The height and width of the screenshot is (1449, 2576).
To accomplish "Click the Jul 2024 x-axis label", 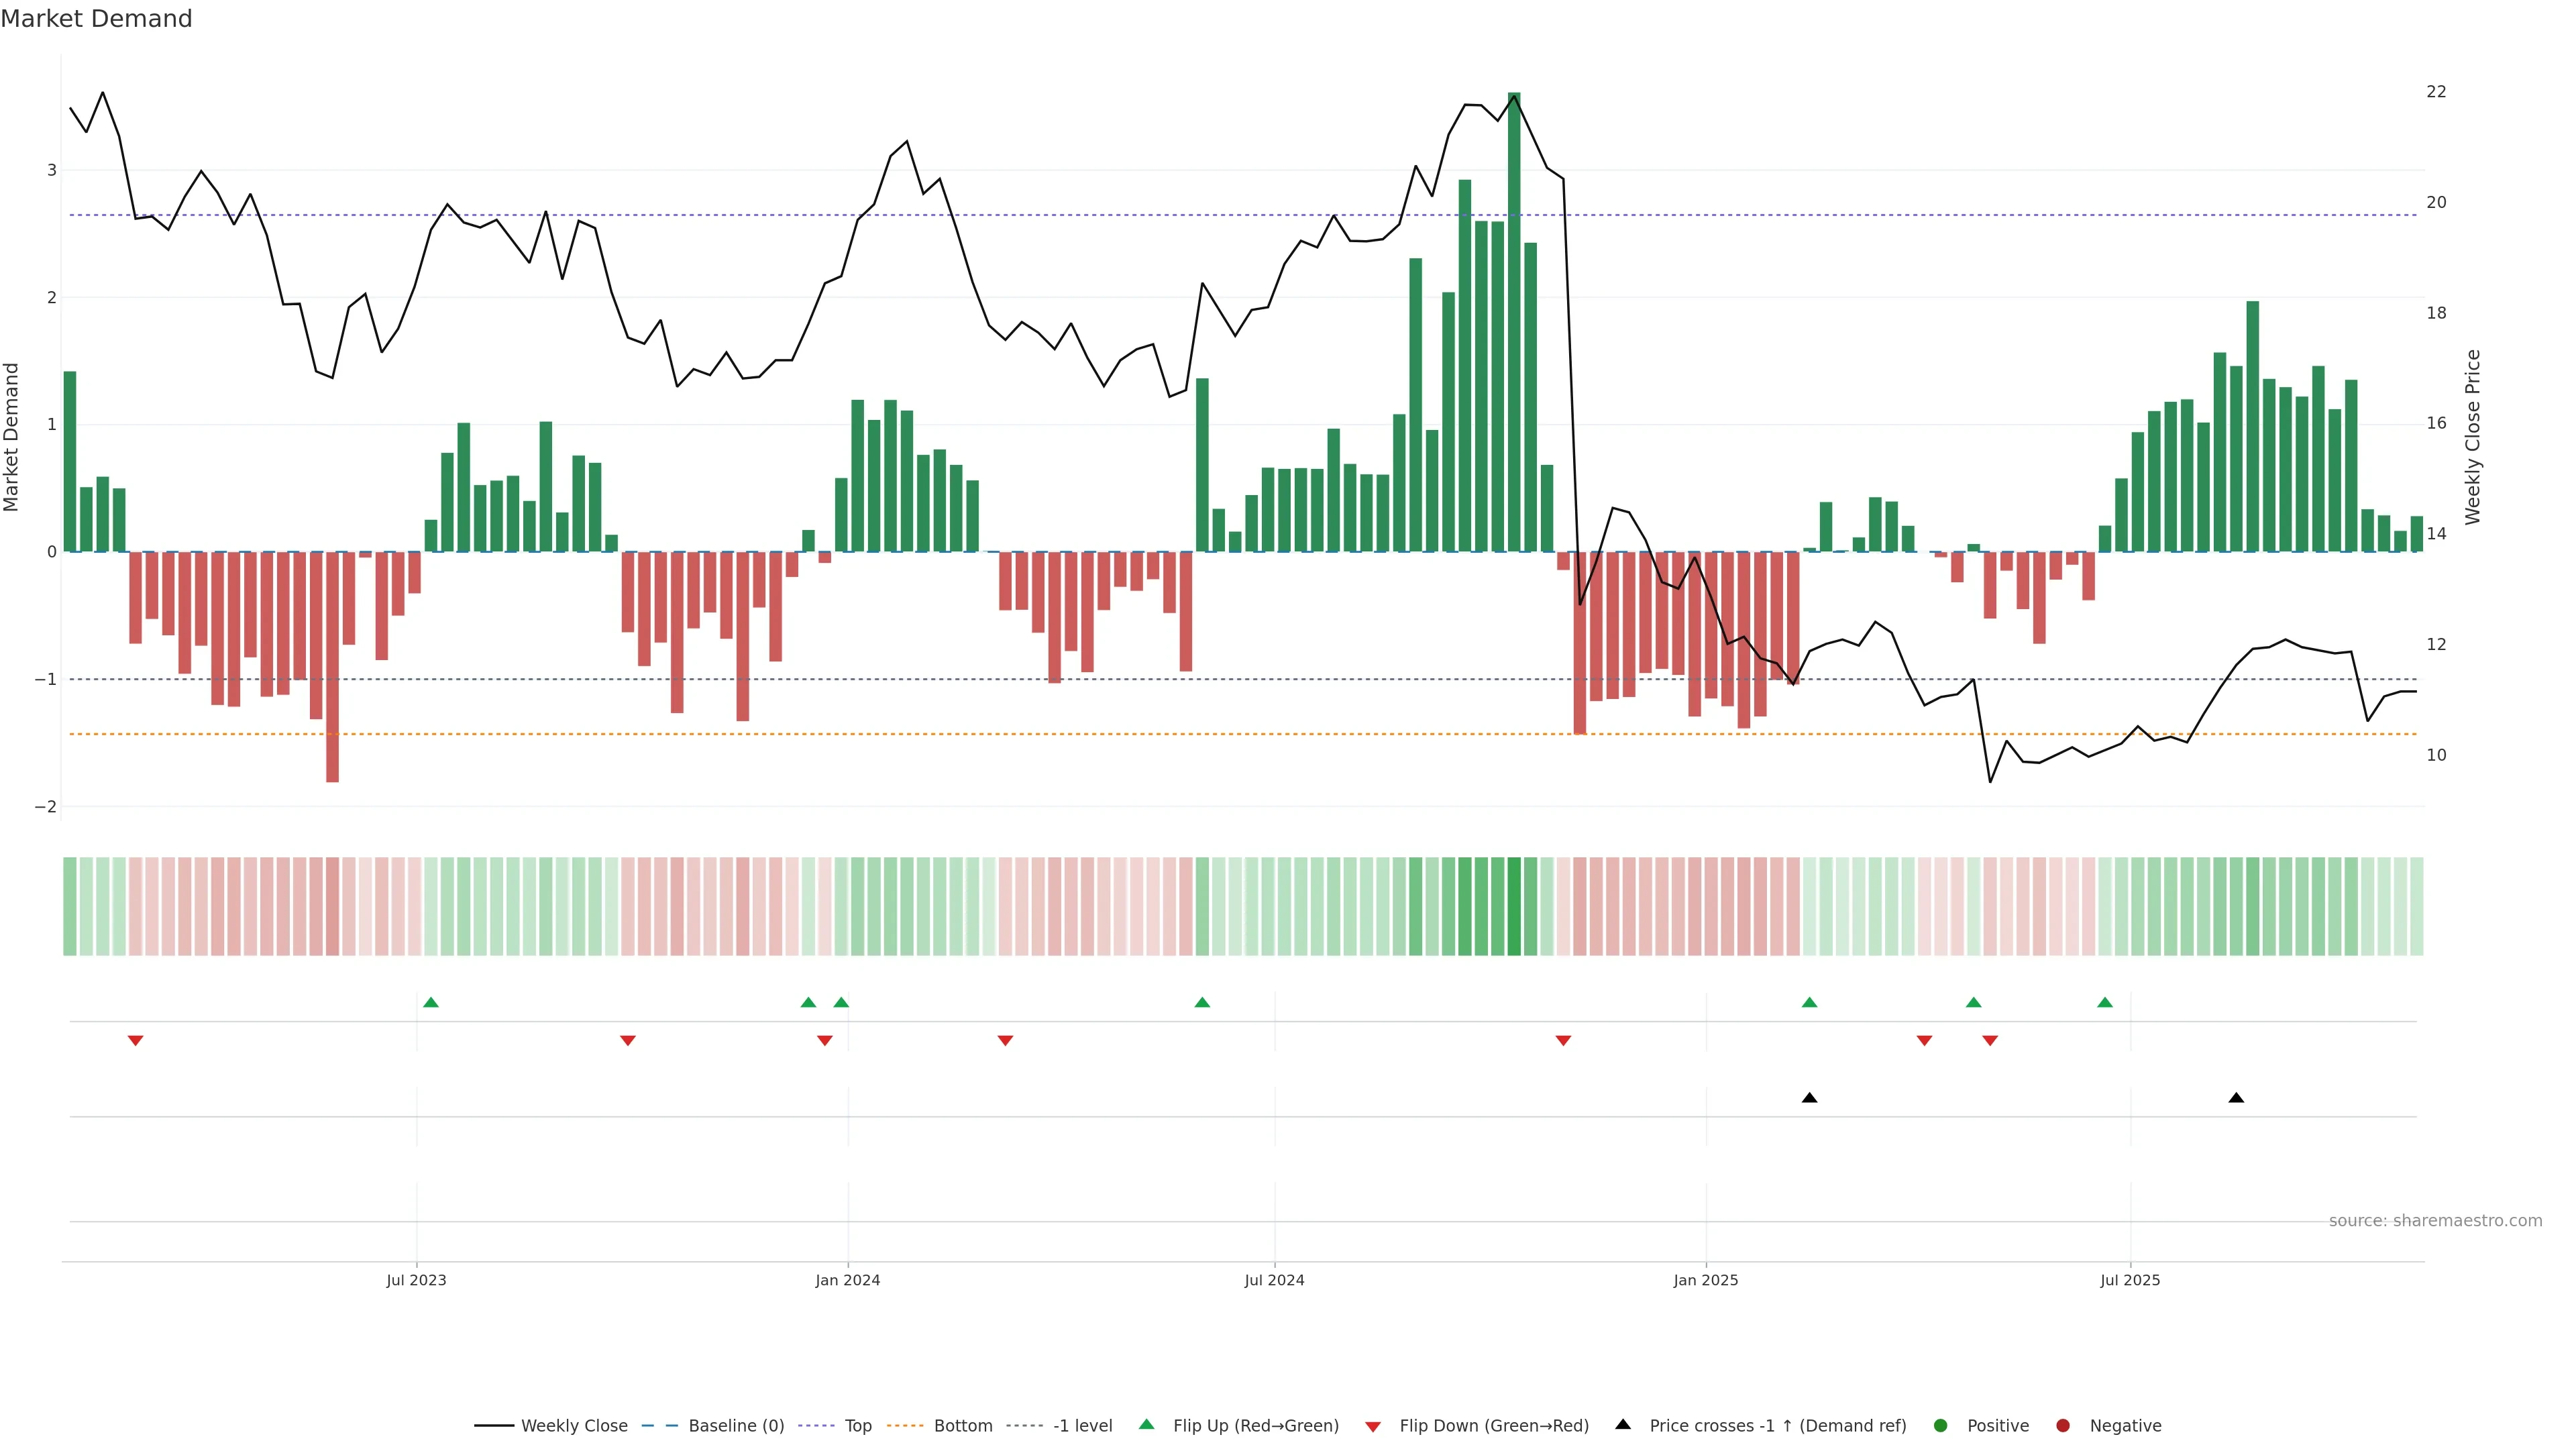I will (1274, 1280).
